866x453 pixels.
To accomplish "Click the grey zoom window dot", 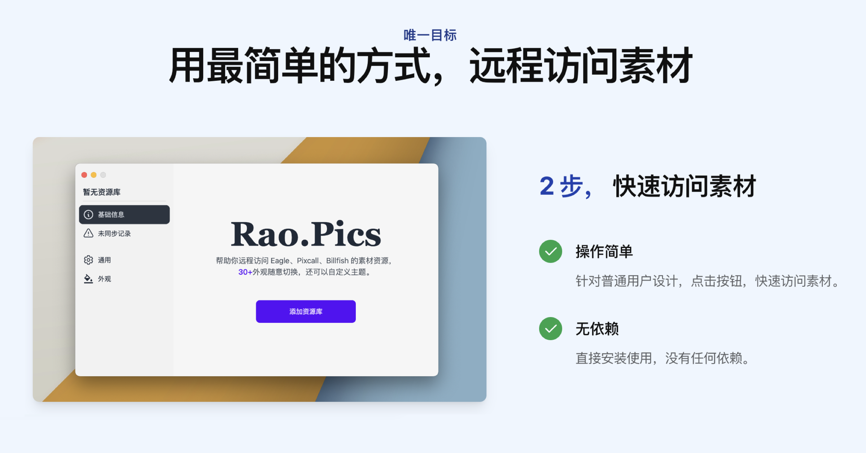I will [x=103, y=175].
